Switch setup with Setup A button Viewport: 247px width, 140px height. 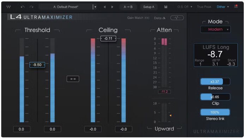149,7
